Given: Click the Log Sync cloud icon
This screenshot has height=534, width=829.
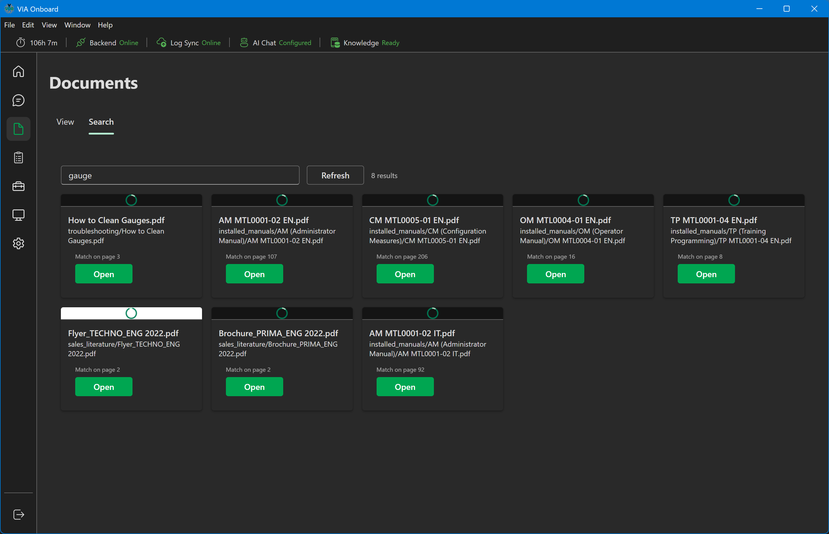Looking at the screenshot, I should pos(161,43).
